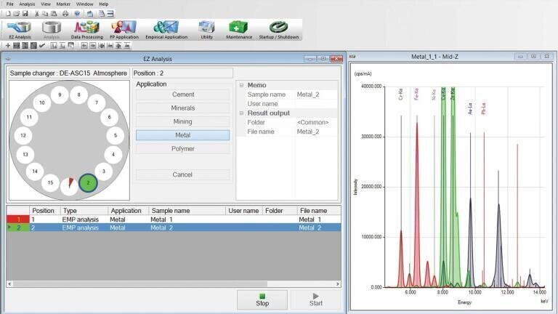Edit the Sample name field Metal_2

point(316,94)
